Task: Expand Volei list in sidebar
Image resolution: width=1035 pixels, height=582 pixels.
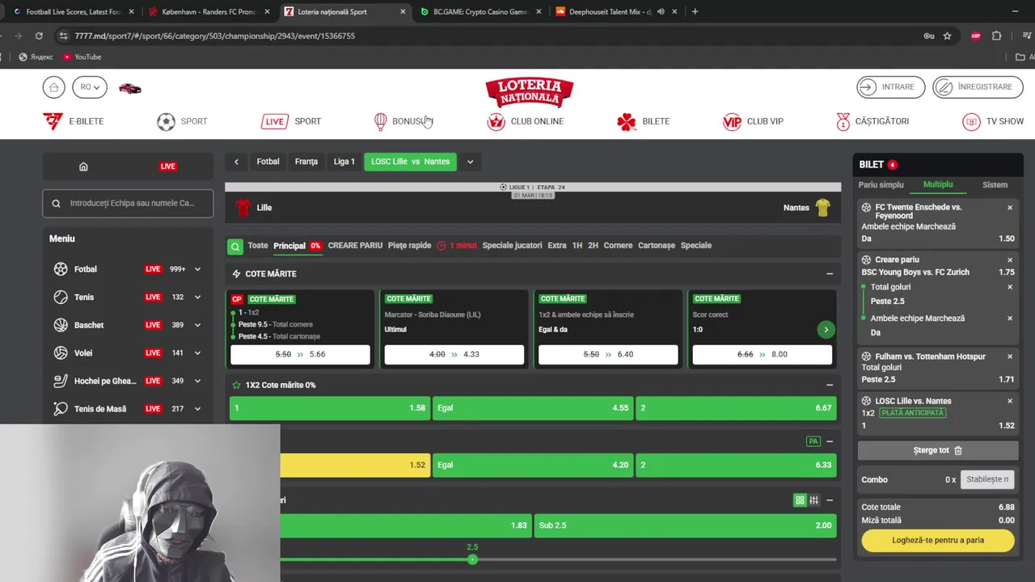Action: (x=198, y=353)
